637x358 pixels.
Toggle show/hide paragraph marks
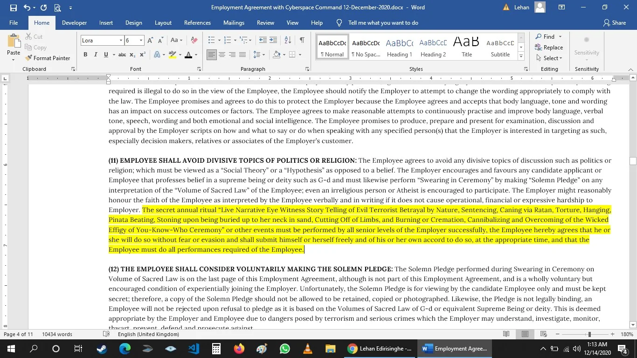302,41
